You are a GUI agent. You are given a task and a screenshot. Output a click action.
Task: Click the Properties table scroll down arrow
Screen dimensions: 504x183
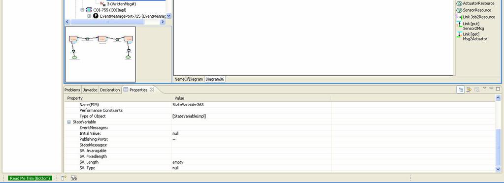click(498, 169)
